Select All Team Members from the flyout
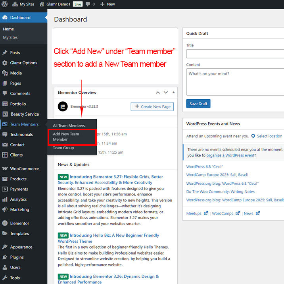 click(69, 126)
